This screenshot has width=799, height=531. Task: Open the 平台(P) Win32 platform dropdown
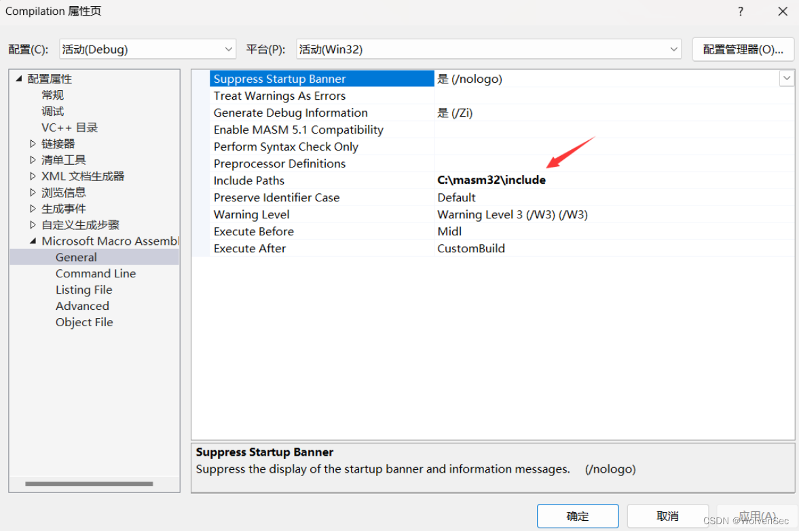pyautogui.click(x=489, y=50)
